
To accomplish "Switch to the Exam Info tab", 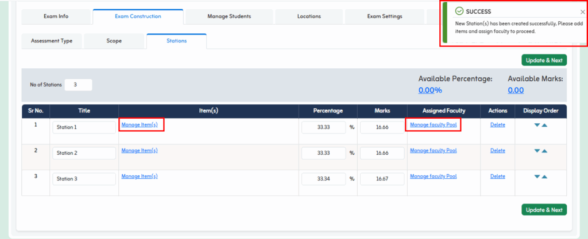I will click(56, 16).
